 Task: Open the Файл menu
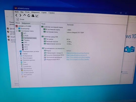[17, 12]
